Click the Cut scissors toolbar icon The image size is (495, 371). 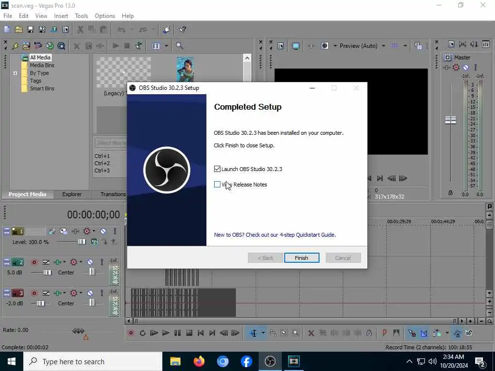80,29
